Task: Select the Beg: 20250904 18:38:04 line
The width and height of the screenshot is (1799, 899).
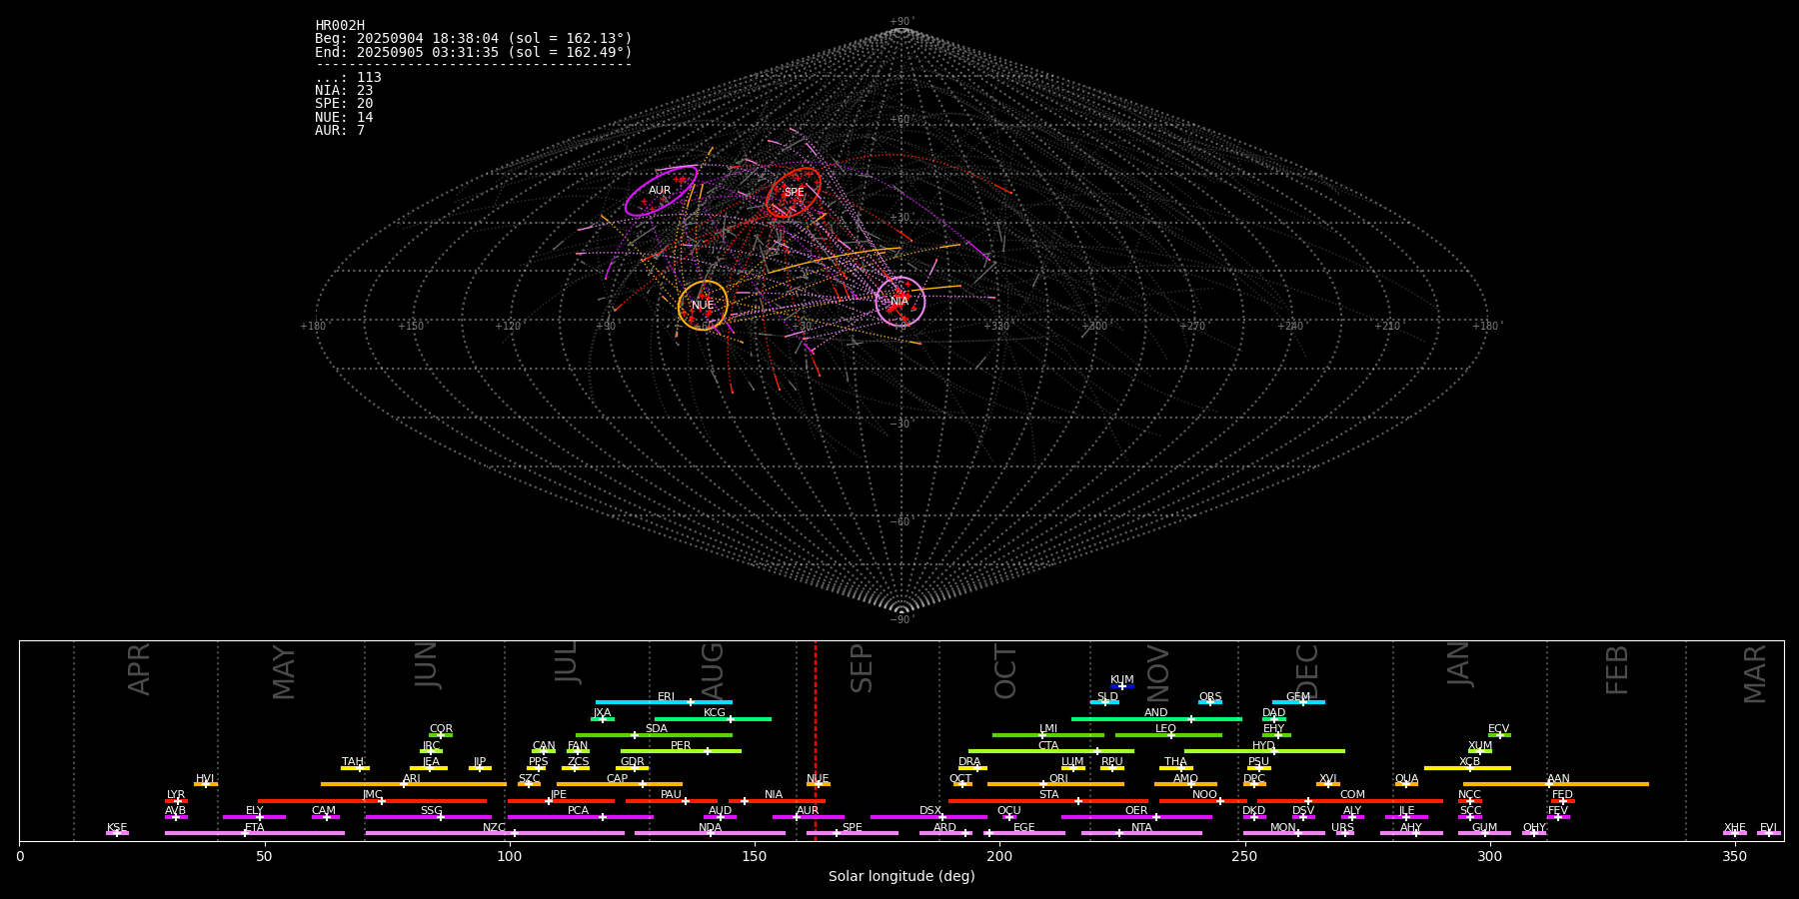Action: (474, 39)
